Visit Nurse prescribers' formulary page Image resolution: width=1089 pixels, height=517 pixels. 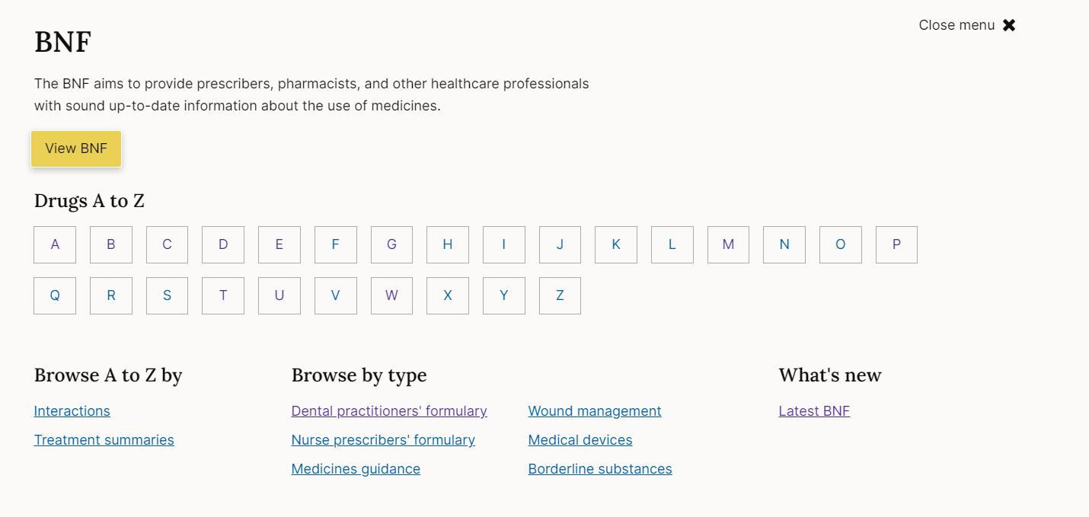click(383, 440)
